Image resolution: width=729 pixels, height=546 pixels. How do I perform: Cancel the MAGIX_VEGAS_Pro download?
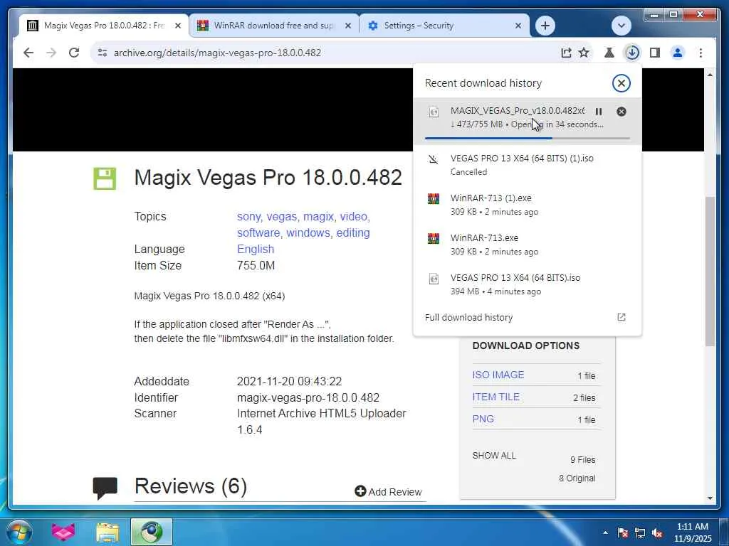(621, 112)
